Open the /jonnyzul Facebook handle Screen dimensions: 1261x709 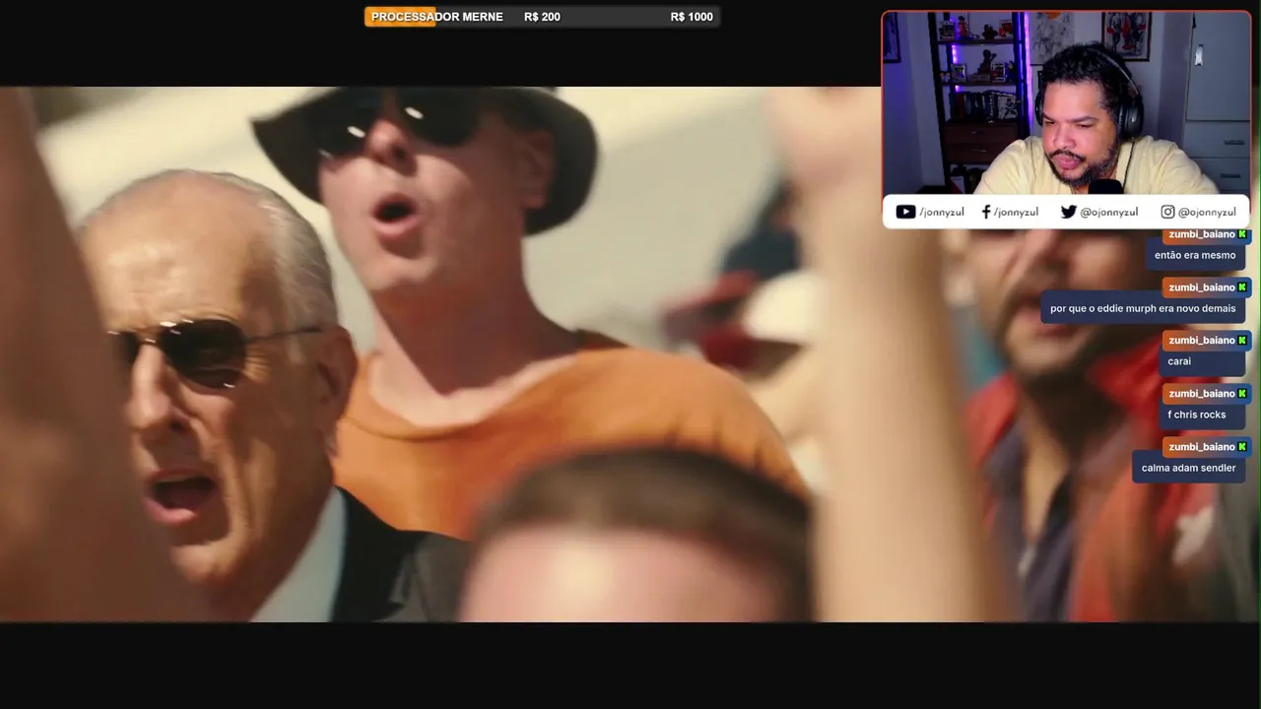click(x=1016, y=212)
